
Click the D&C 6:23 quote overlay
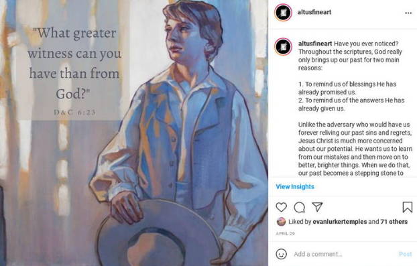pos(74,72)
